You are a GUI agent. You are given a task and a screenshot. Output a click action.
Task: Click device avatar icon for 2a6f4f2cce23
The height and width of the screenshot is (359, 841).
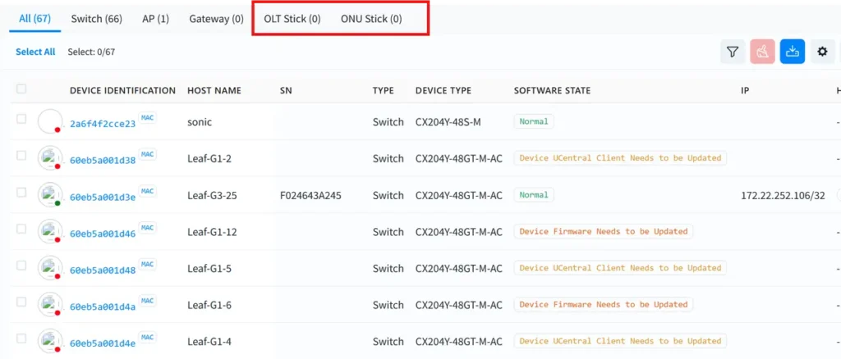[x=50, y=122]
